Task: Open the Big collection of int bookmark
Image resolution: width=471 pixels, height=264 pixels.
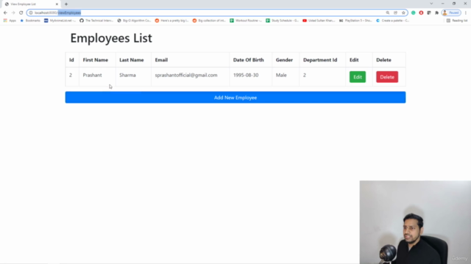Action: (209, 21)
